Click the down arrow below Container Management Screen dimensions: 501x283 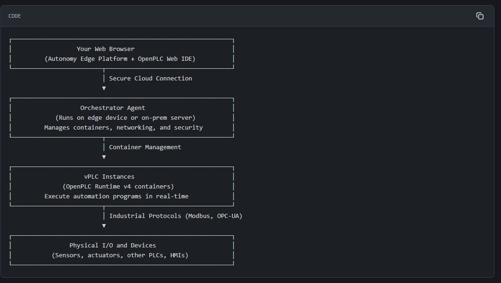[104, 157]
